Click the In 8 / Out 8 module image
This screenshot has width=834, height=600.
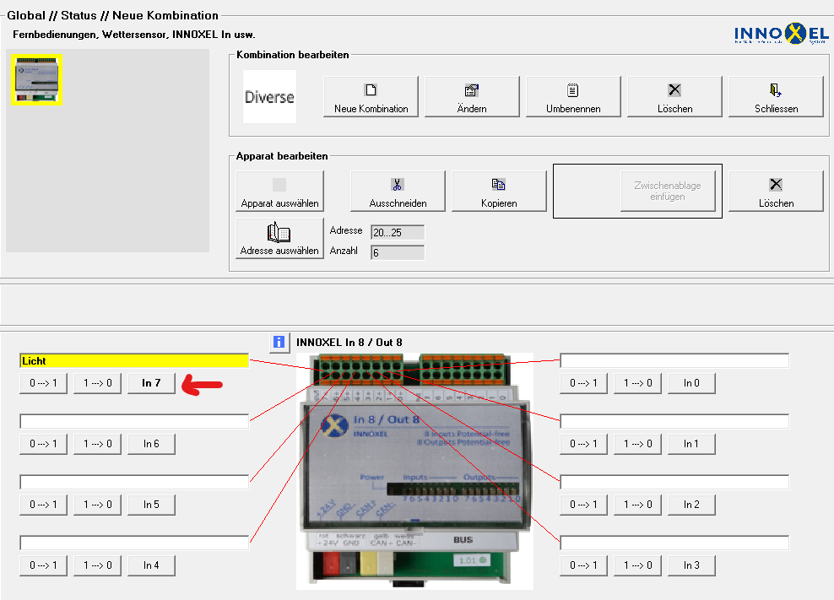[x=414, y=471]
